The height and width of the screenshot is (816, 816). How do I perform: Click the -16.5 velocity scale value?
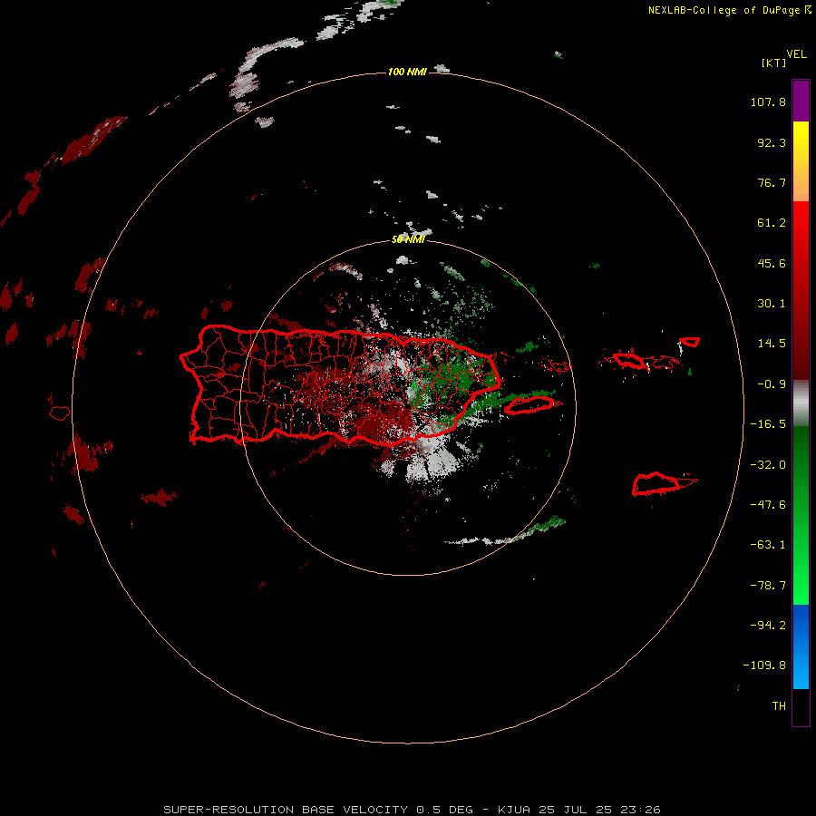click(768, 424)
